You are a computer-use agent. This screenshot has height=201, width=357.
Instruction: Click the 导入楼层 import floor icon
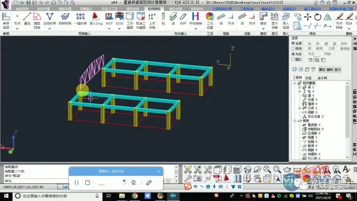(x=286, y=21)
